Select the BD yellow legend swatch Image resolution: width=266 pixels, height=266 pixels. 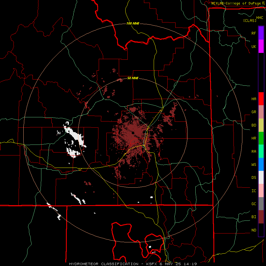(261, 125)
